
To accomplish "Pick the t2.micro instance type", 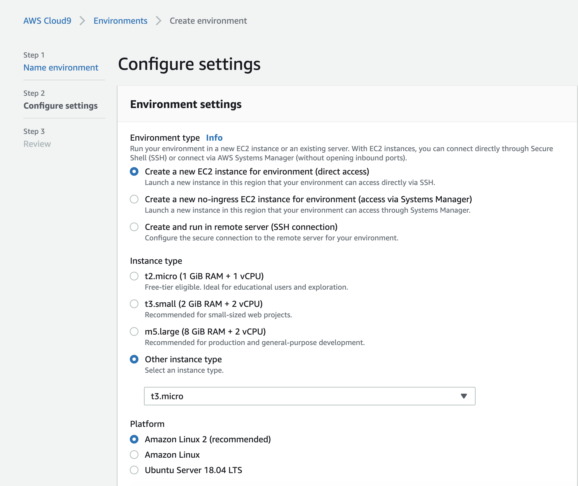I will [x=134, y=276].
